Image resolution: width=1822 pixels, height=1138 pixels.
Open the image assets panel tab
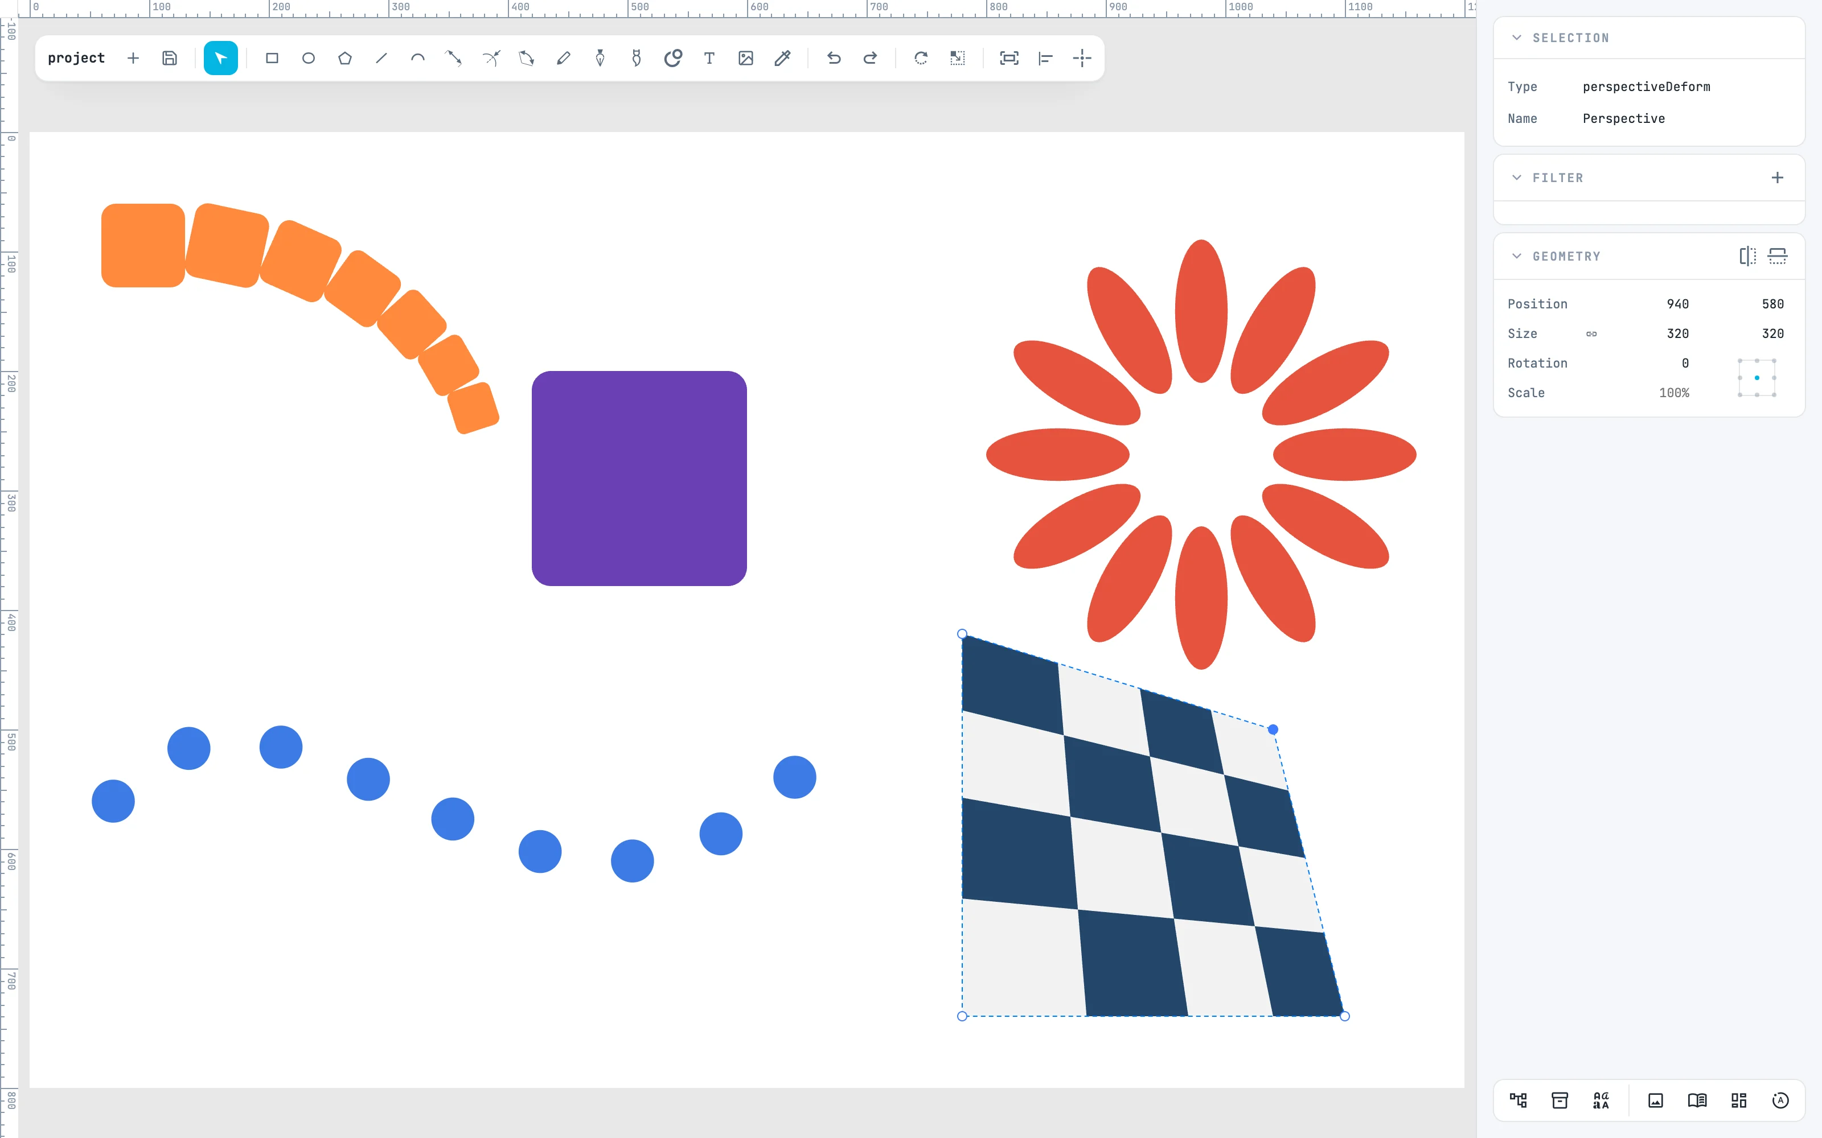point(1656,1100)
